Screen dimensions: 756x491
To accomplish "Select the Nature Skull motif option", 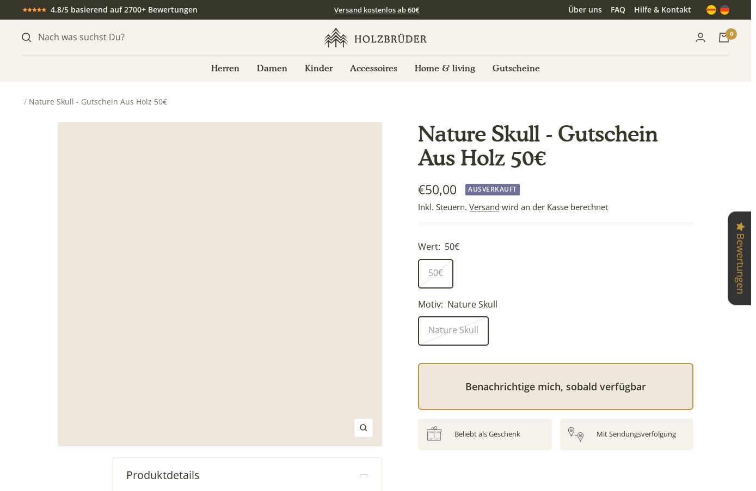I will (x=453, y=330).
